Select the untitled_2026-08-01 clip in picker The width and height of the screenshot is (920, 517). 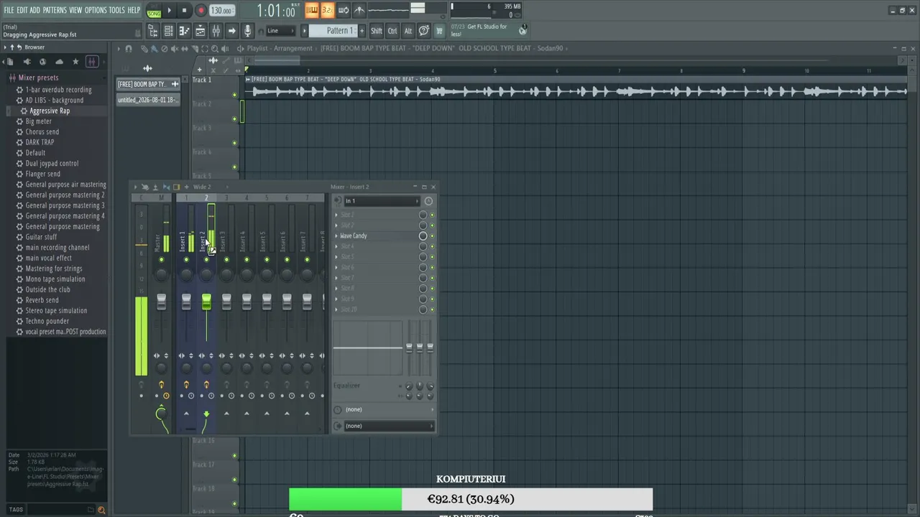click(147, 100)
